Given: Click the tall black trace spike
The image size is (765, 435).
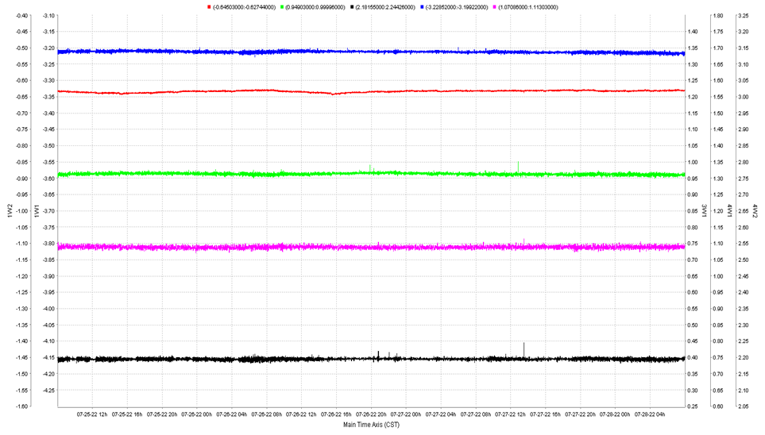Looking at the screenshot, I should [524, 348].
